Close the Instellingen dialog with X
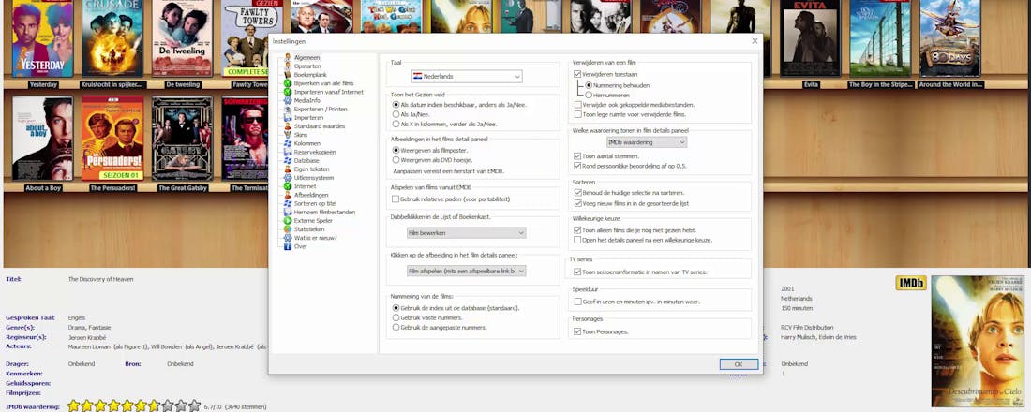Screen dimensions: 1031x412 [x=755, y=41]
